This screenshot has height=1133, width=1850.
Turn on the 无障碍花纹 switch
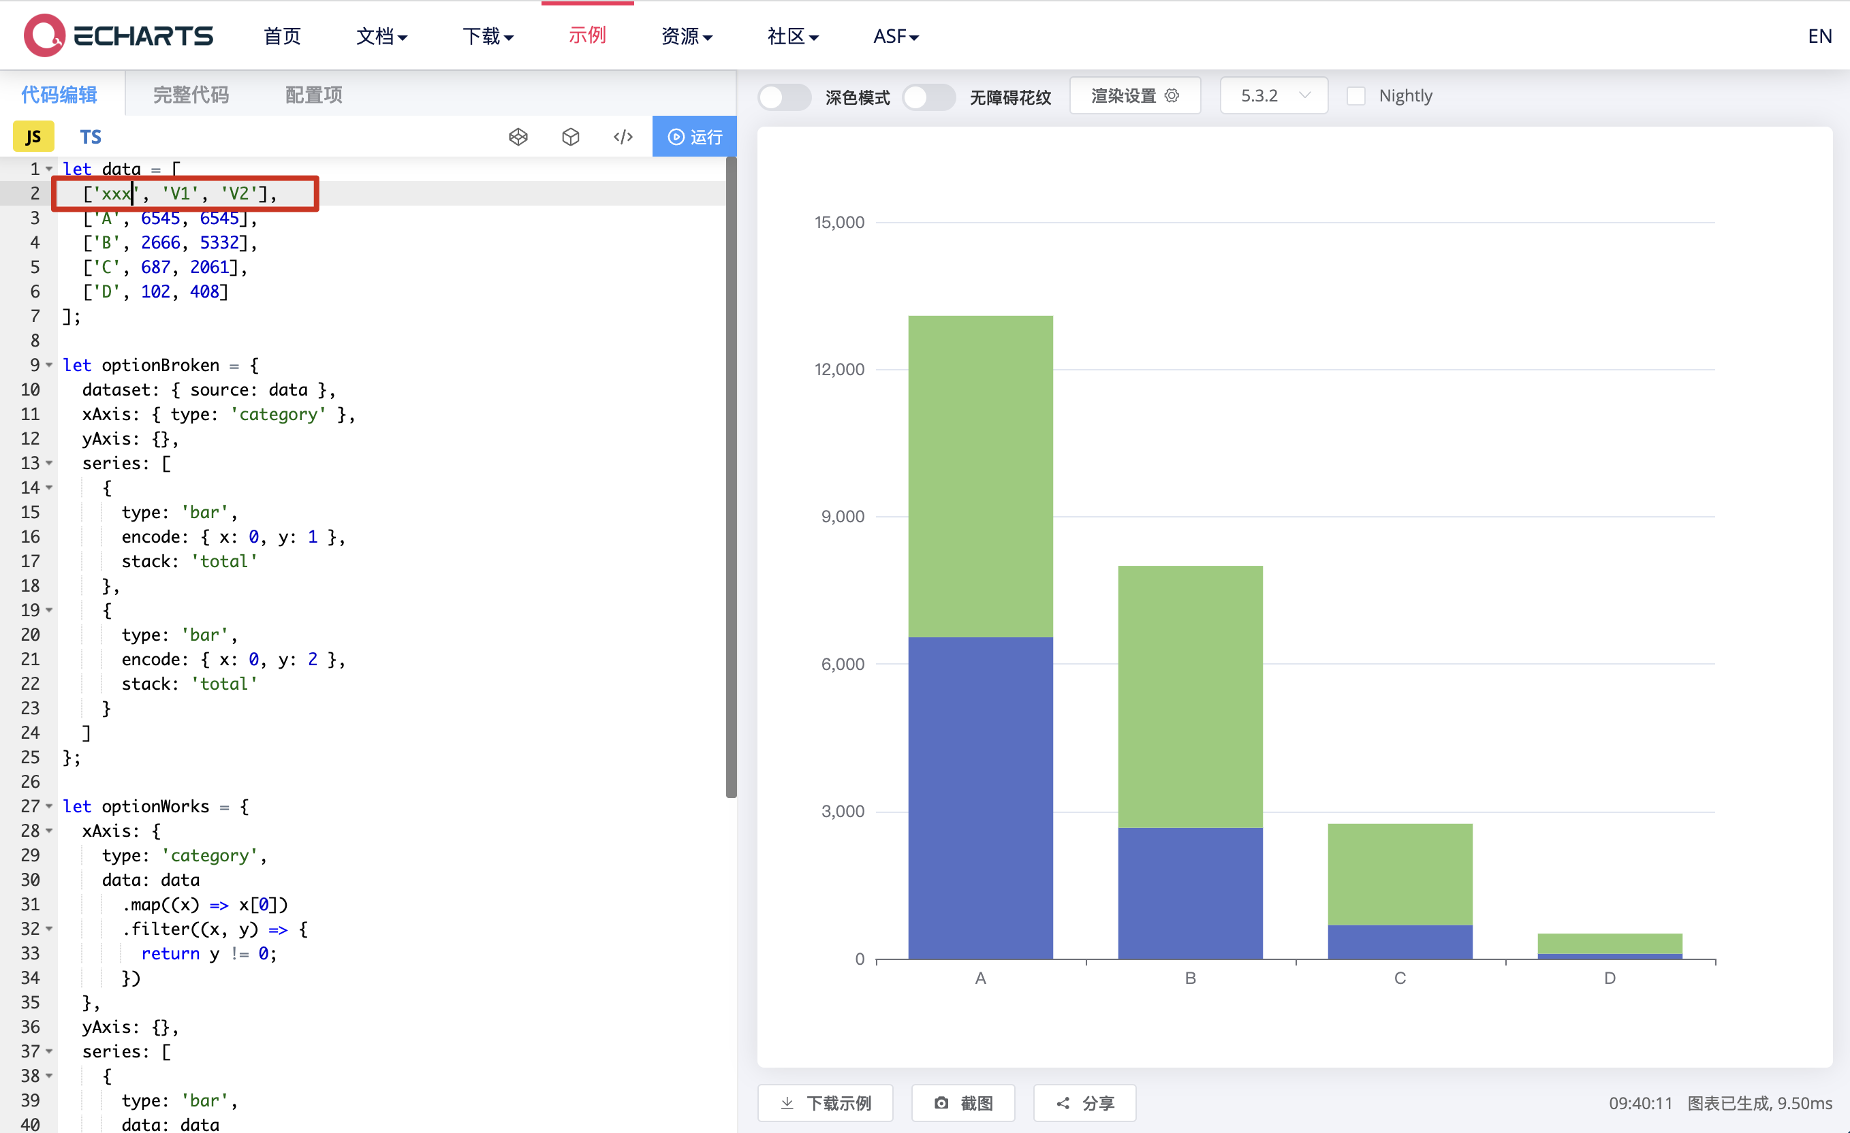[929, 97]
